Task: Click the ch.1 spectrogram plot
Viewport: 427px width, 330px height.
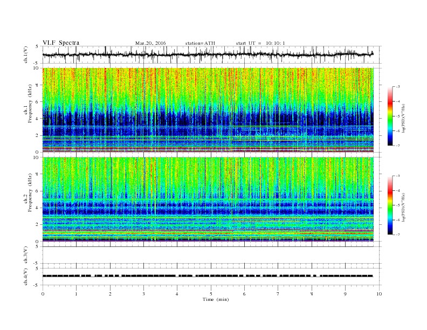Action: (x=208, y=110)
